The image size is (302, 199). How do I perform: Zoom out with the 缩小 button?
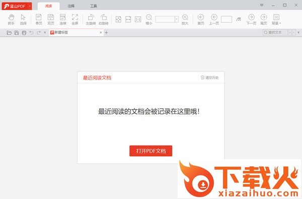[148, 19]
